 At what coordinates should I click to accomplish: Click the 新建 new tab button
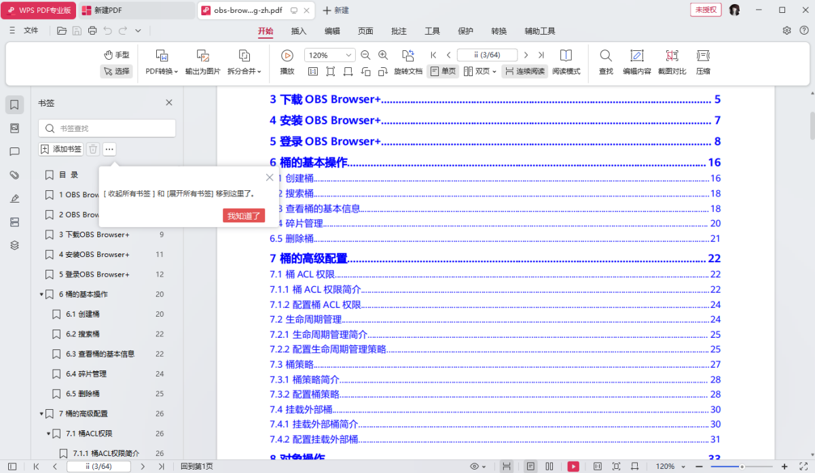336,10
